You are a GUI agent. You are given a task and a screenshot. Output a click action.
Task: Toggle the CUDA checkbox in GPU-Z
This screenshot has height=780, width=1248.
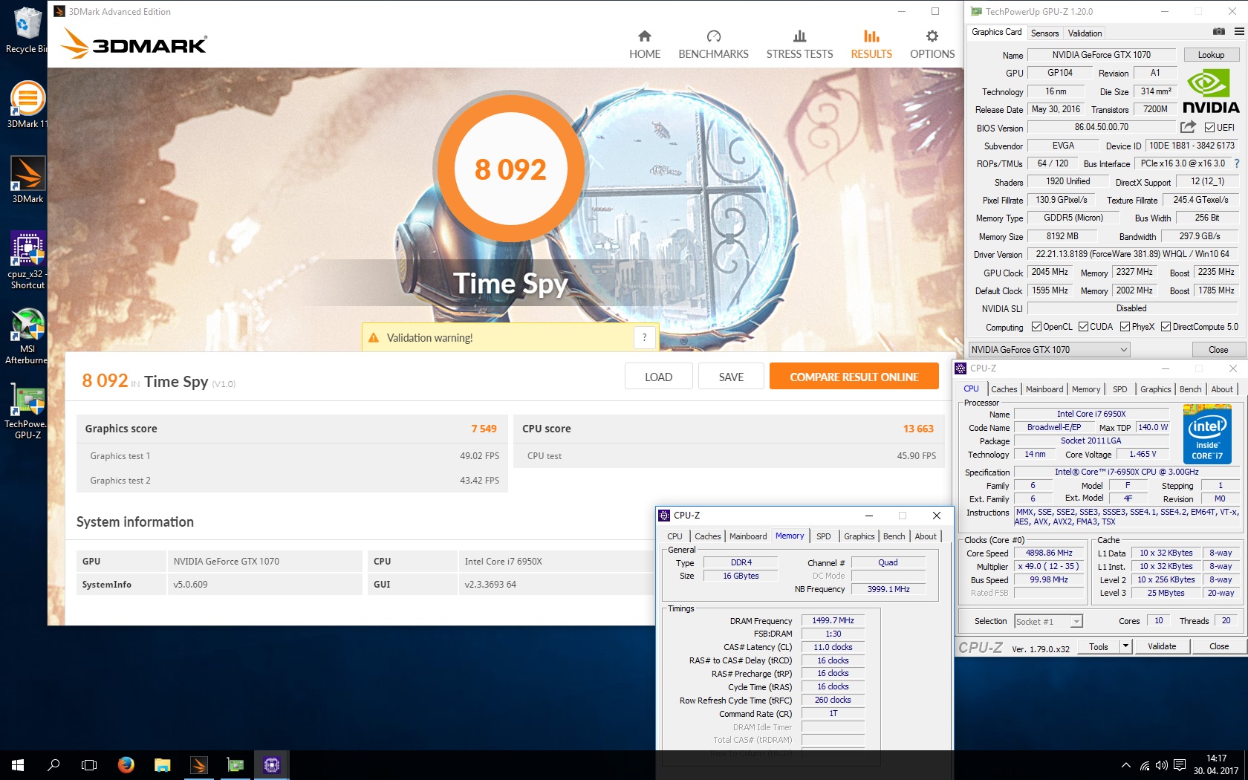(1084, 327)
